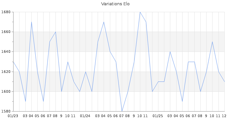This screenshot has height=132, width=231.
Task: Click the "Variations Elo" chart title
Action: click(x=115, y=4)
